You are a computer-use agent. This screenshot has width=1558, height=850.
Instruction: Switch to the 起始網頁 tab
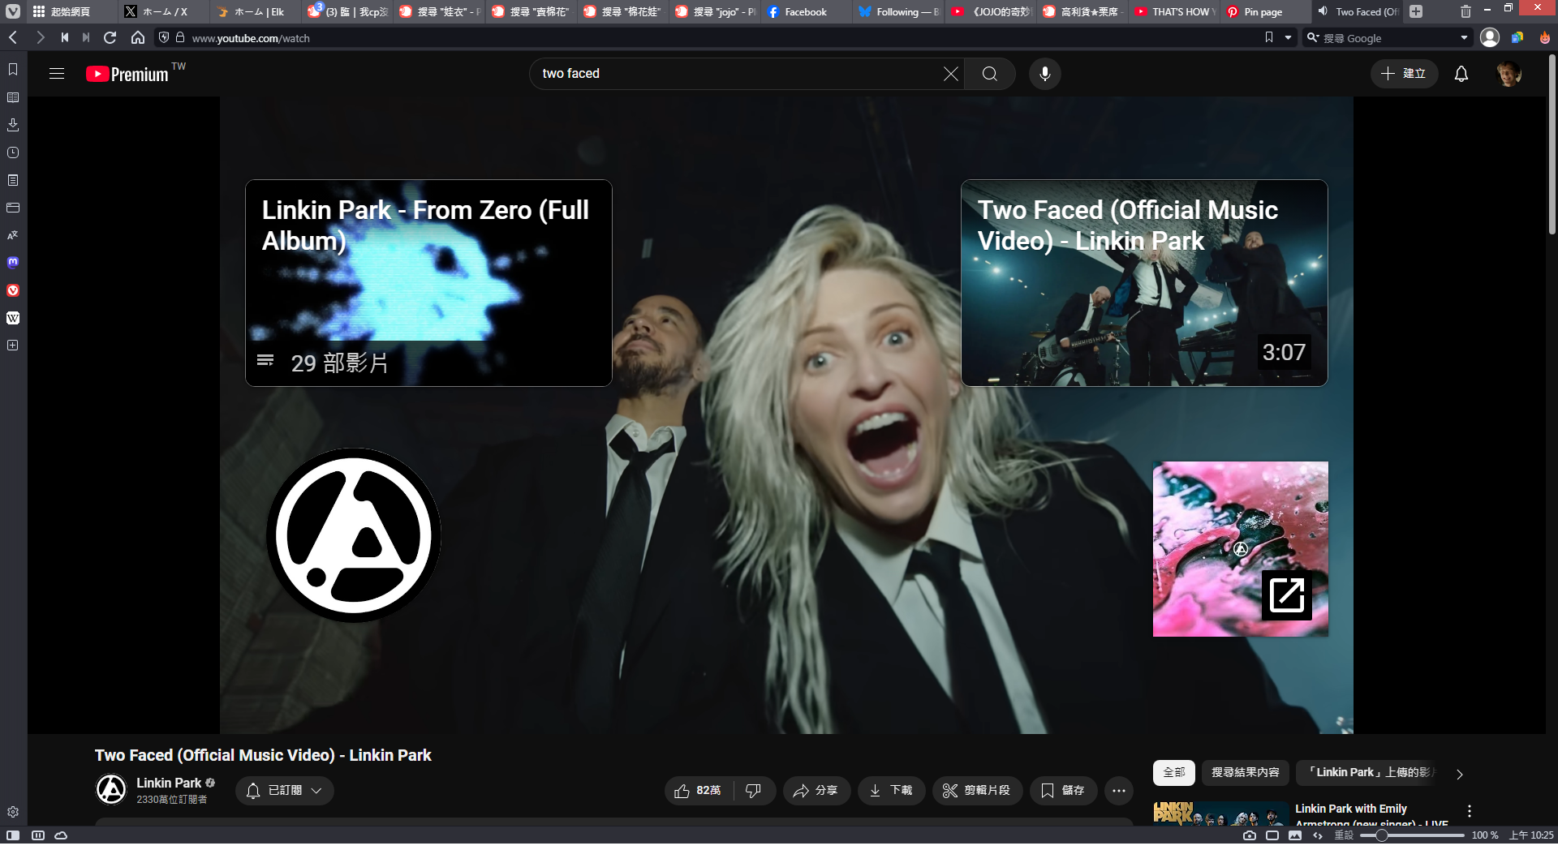click(x=70, y=11)
